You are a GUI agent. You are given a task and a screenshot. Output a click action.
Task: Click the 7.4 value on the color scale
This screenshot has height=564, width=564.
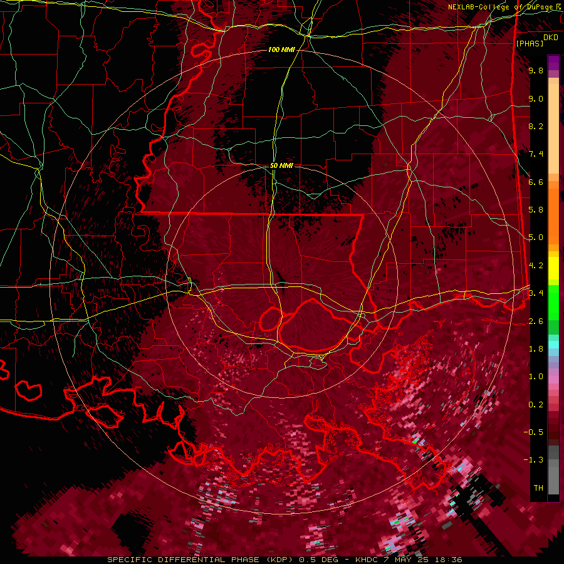tap(536, 154)
